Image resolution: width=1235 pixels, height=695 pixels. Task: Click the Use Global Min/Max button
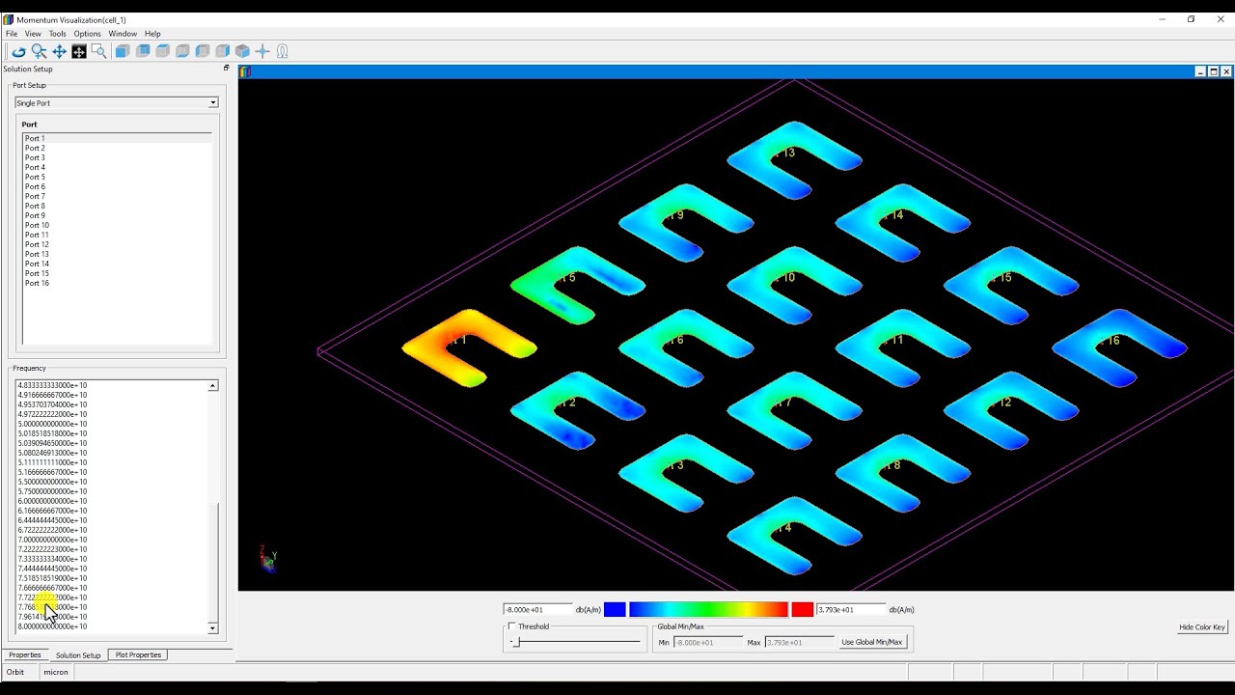click(871, 642)
